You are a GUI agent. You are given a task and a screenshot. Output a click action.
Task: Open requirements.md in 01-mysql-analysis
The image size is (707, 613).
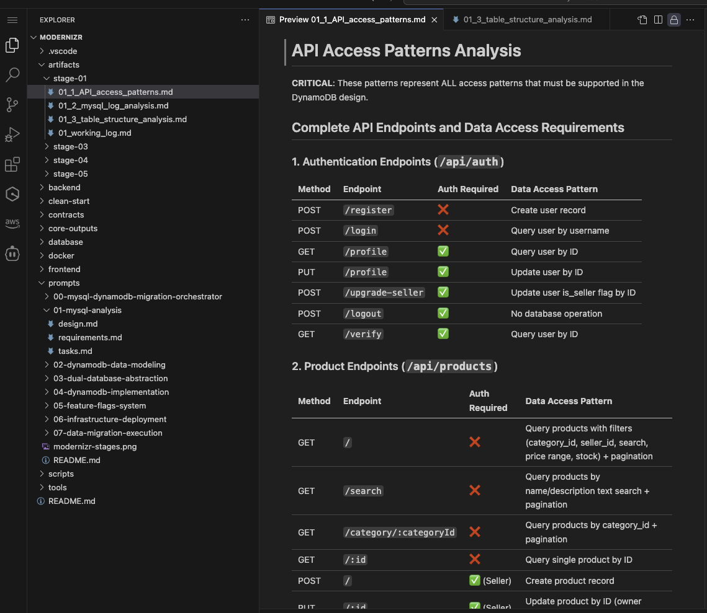[x=90, y=337]
